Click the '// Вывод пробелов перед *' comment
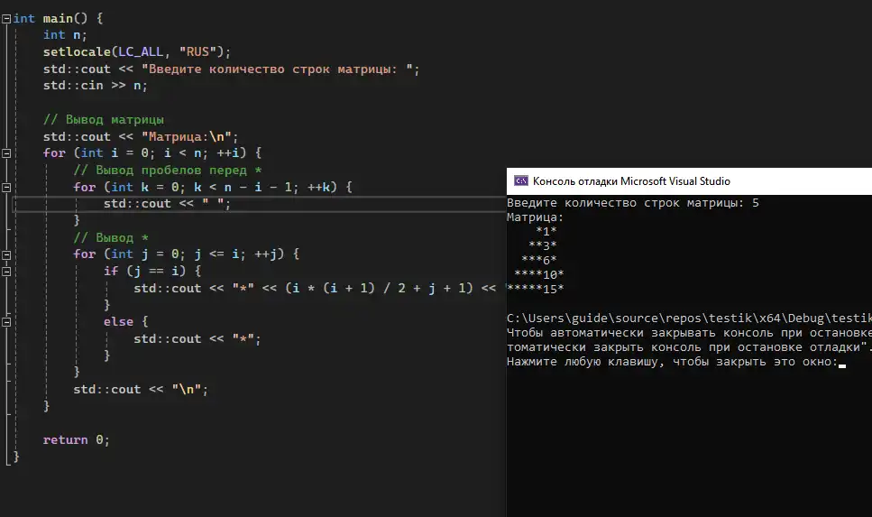This screenshot has width=872, height=517. (x=168, y=171)
